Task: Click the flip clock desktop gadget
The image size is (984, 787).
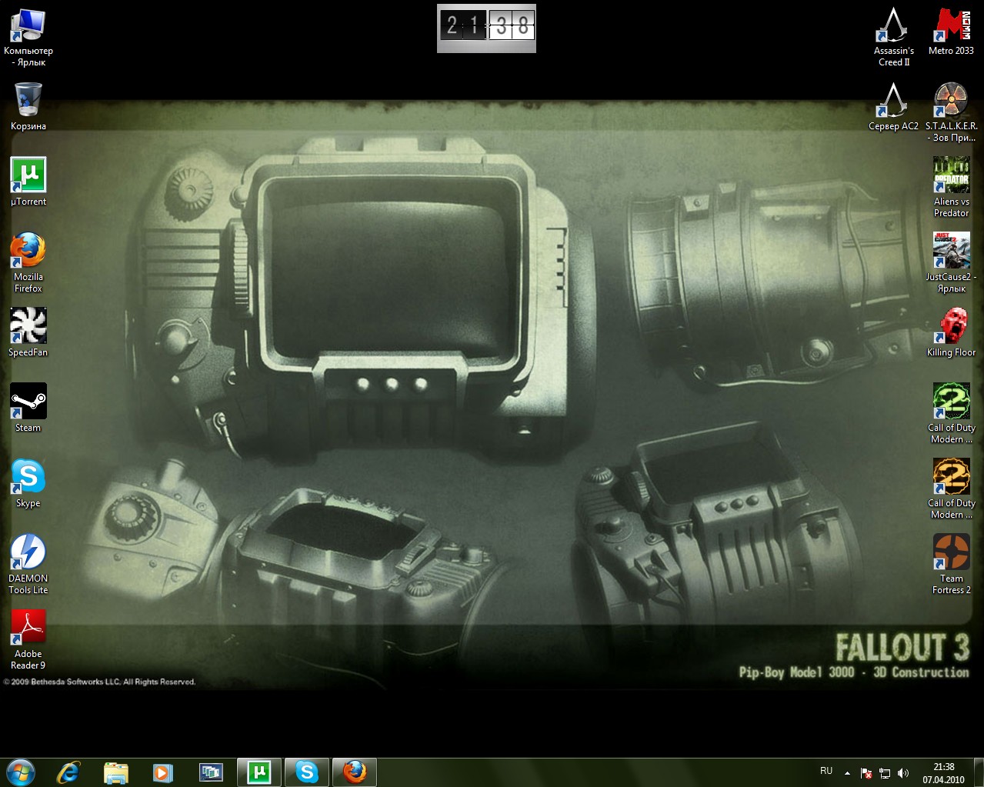Action: [x=486, y=28]
